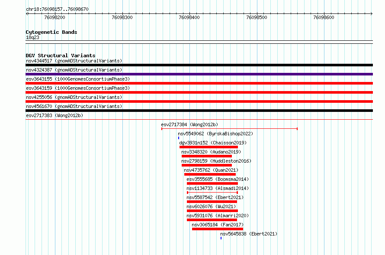This screenshot has width=385, height=255.
Task: Select the red bar under esv3643159
Action: [199, 92]
